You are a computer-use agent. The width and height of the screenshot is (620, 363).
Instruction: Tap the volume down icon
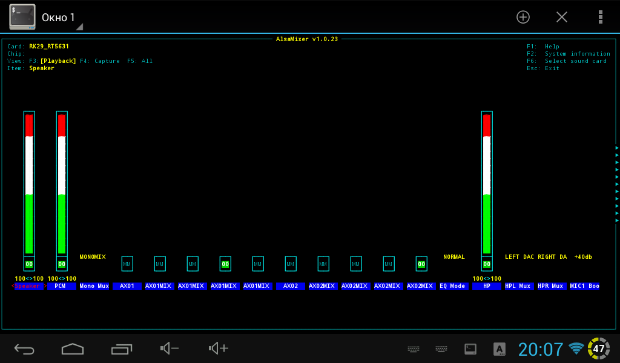tap(170, 348)
